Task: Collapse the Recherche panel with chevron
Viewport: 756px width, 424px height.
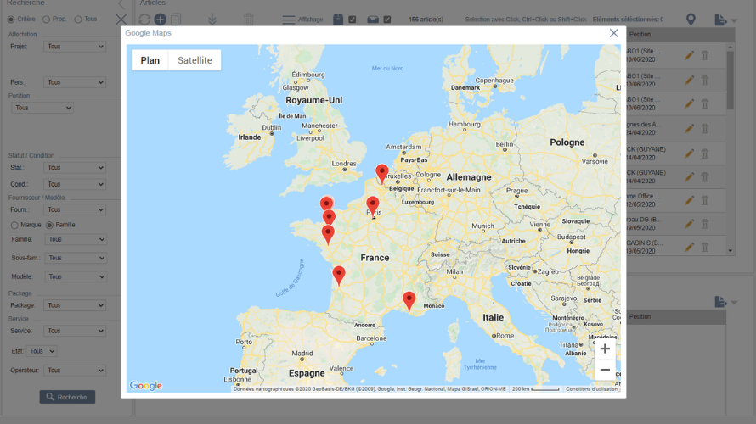Action: click(x=121, y=4)
